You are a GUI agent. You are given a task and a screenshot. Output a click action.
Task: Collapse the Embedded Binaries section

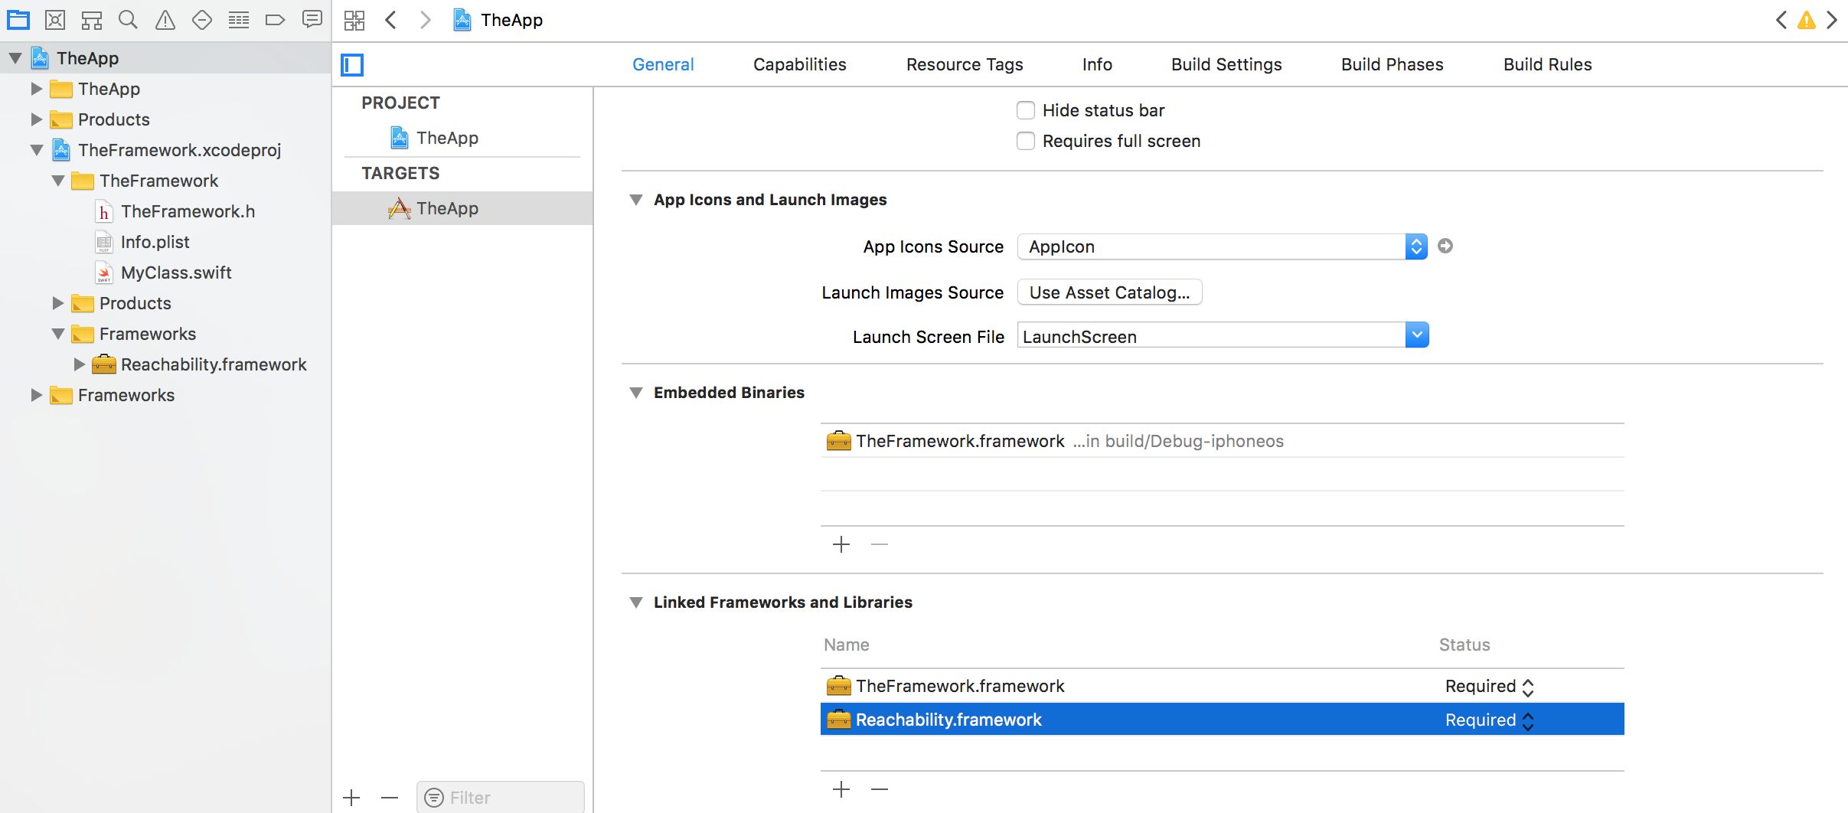635,393
